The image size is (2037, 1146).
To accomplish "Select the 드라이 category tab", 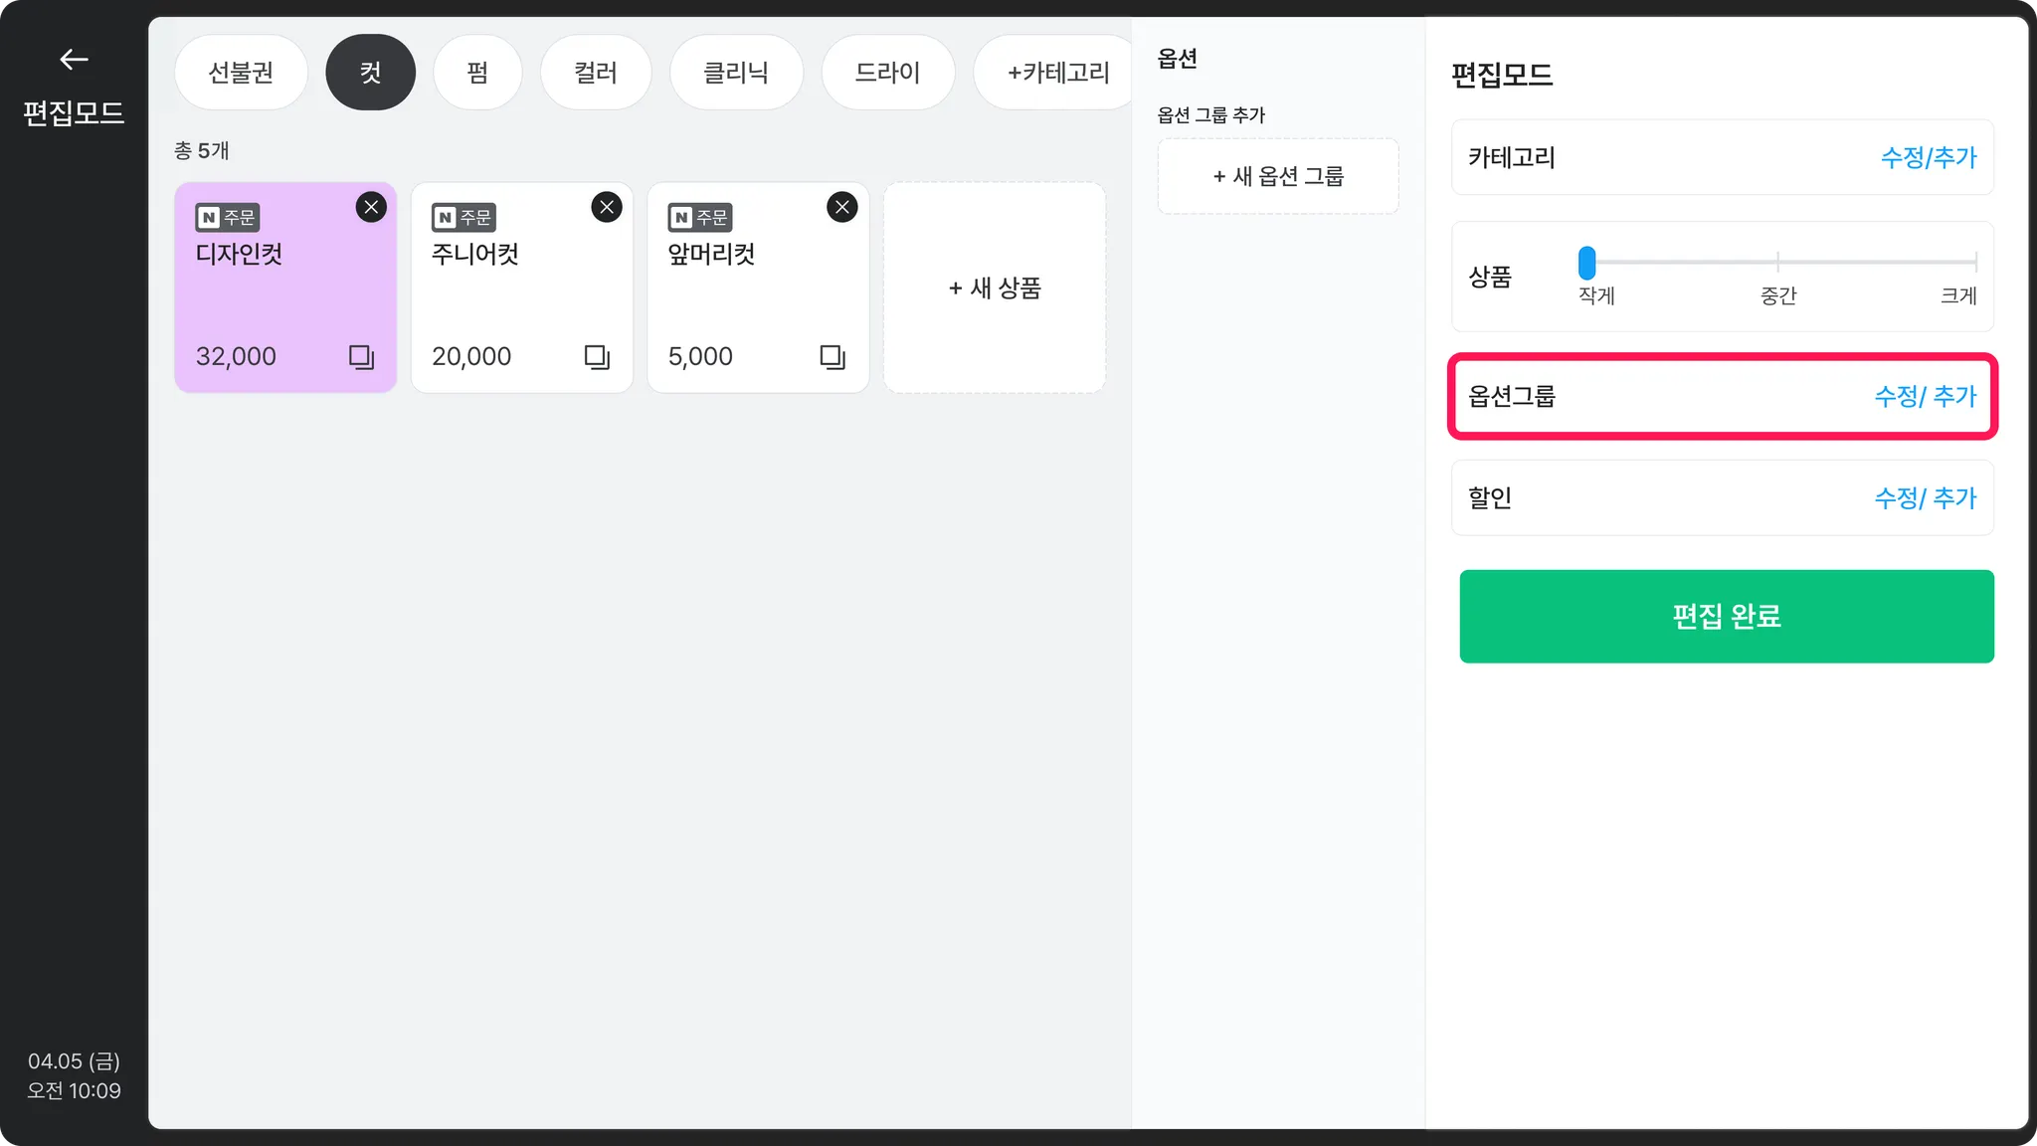I will 887,73.
